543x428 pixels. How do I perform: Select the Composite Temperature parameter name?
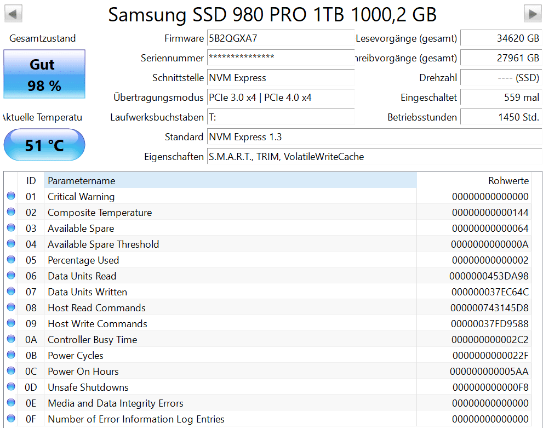click(100, 213)
